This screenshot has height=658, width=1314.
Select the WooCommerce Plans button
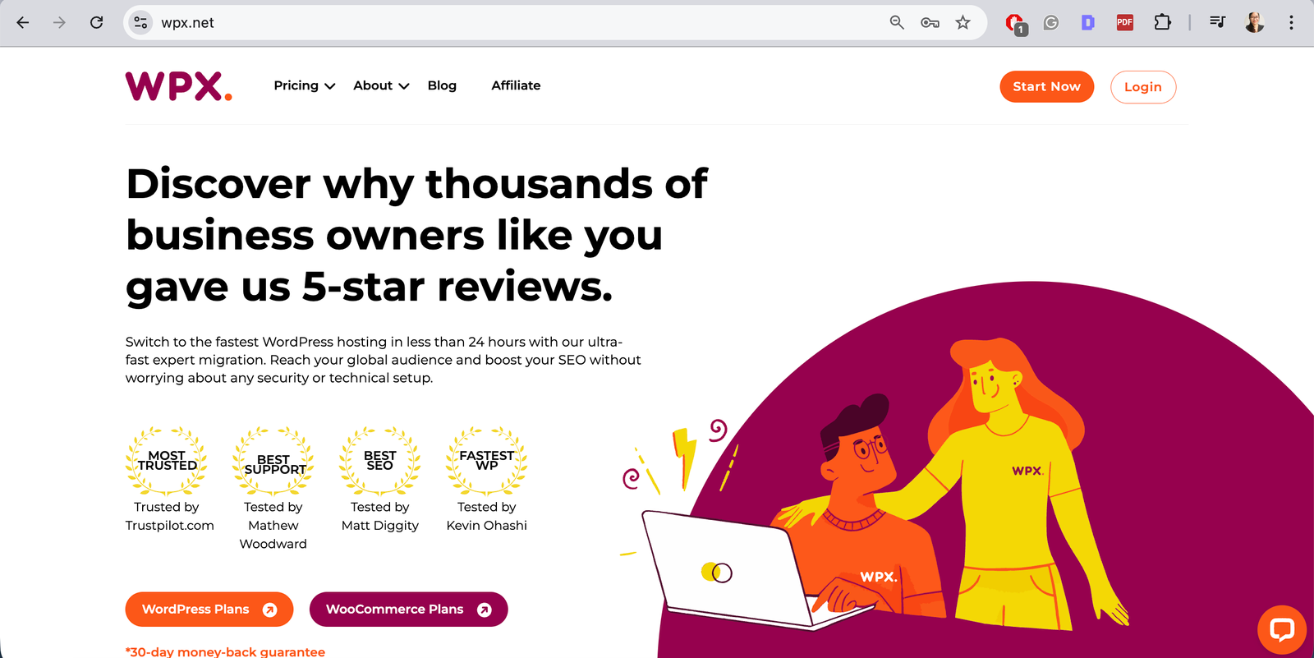pos(408,610)
